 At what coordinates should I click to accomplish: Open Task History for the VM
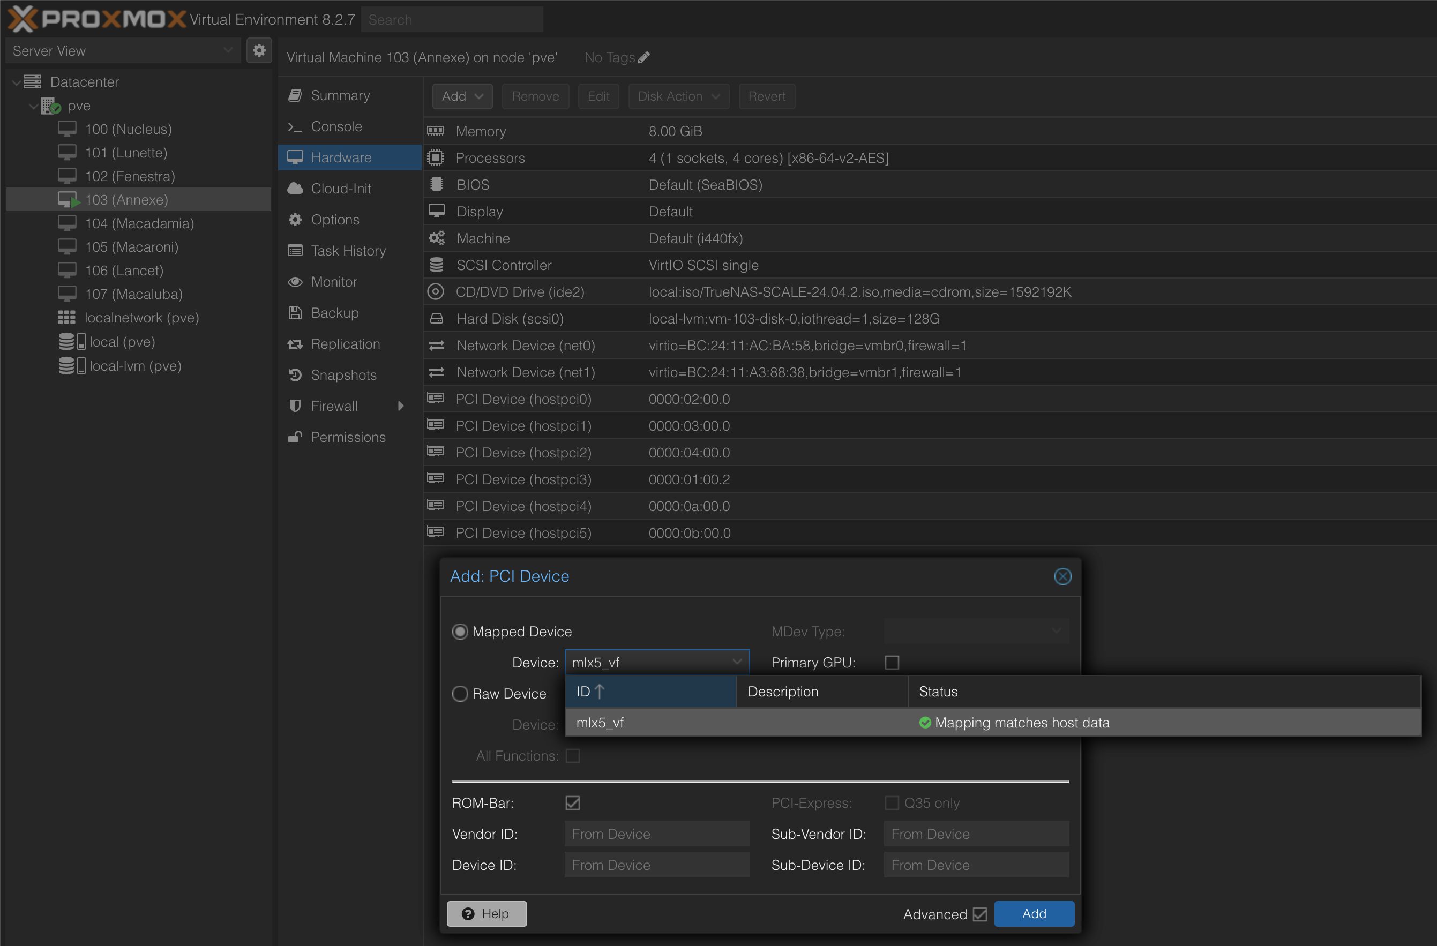(348, 251)
